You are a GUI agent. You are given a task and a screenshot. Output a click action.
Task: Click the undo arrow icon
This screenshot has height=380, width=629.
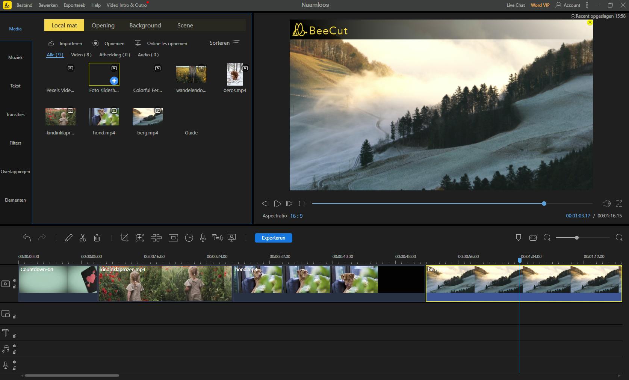pos(27,238)
